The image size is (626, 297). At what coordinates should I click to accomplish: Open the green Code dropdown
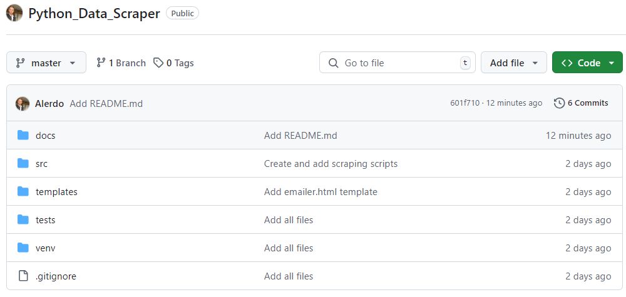587,63
